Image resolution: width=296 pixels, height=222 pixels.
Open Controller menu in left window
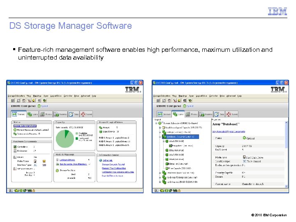(68, 96)
